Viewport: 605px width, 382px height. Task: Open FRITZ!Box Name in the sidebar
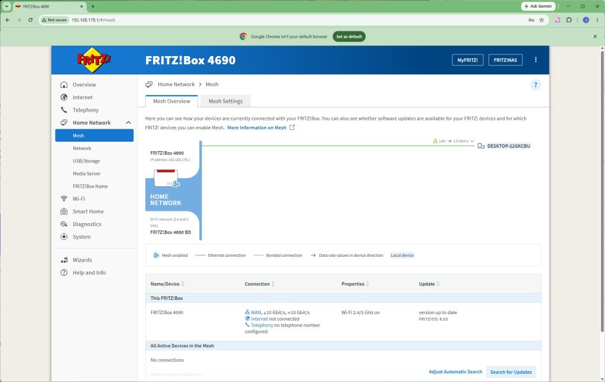click(x=90, y=186)
